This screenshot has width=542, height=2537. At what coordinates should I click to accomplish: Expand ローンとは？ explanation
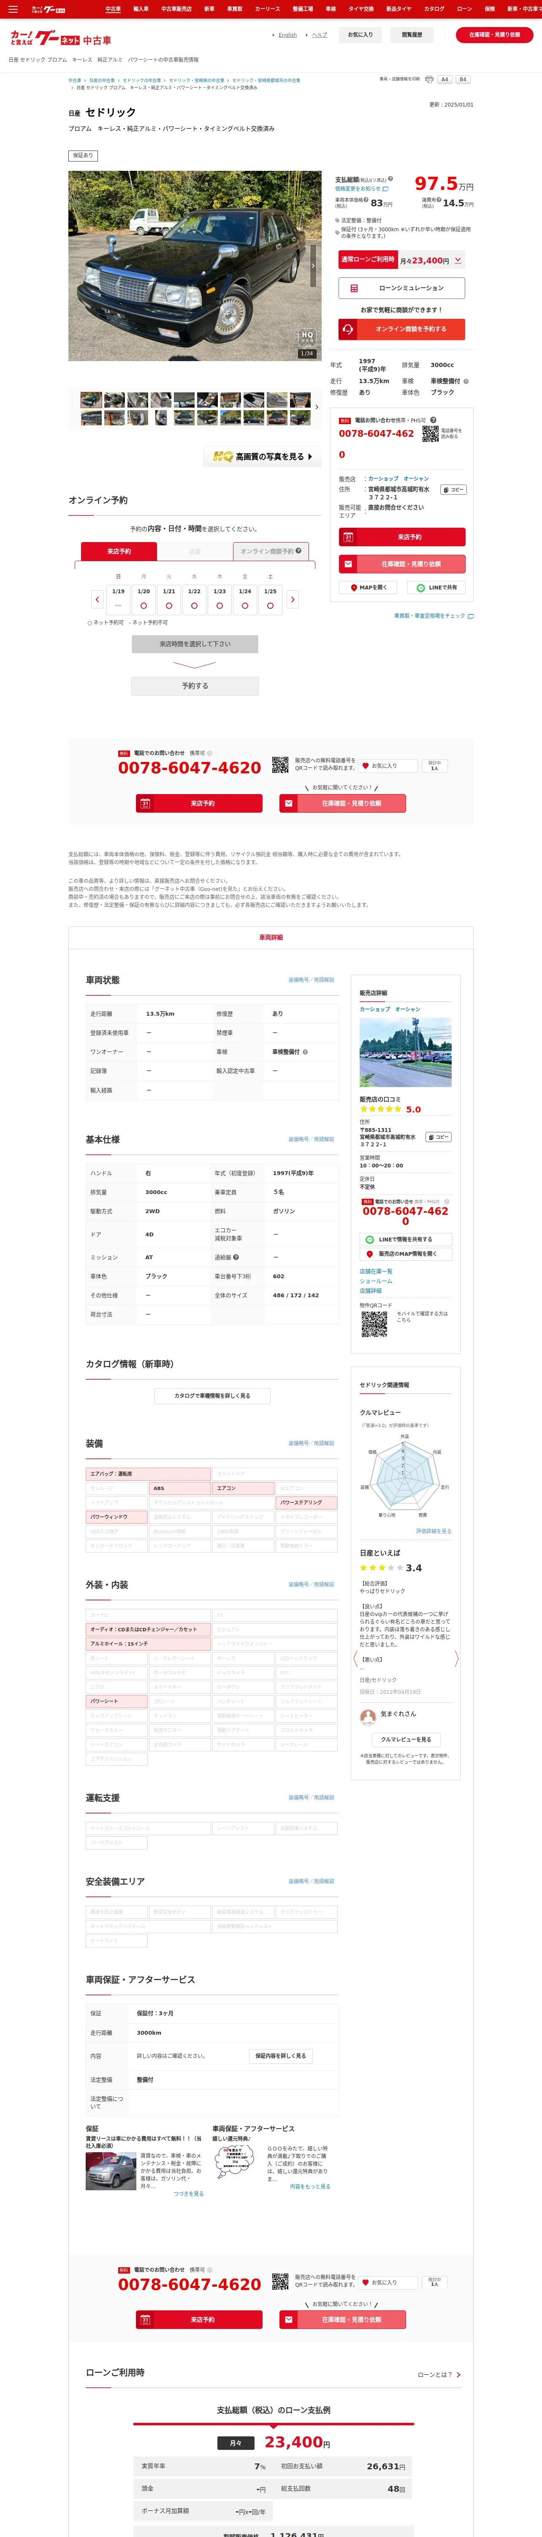click(x=439, y=2375)
